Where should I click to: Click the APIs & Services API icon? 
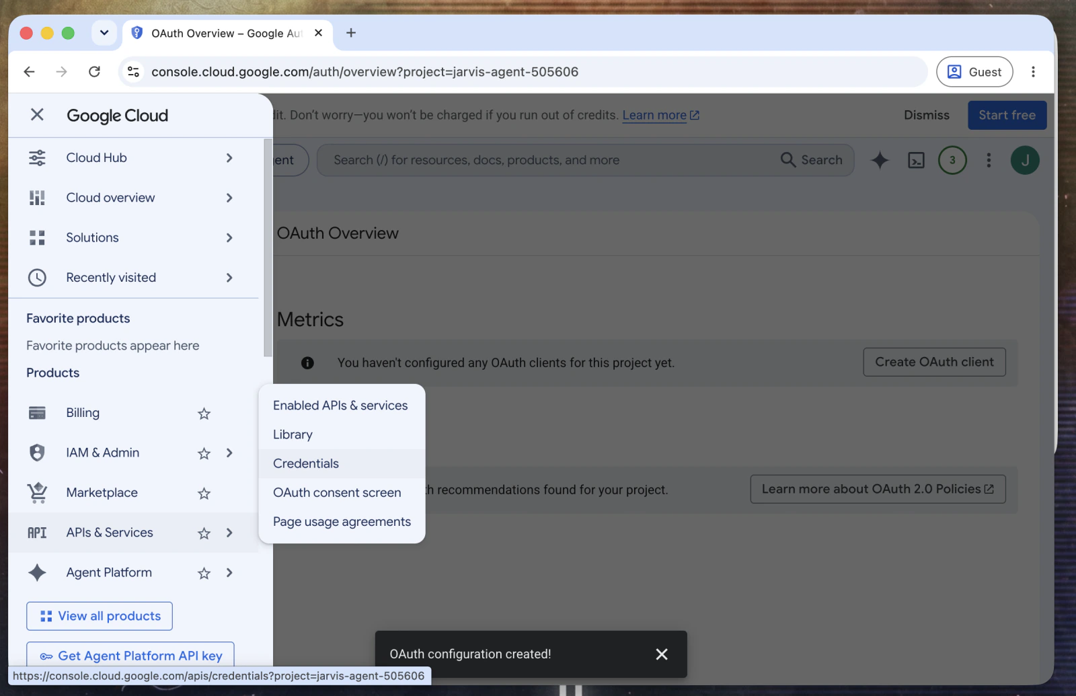(37, 533)
